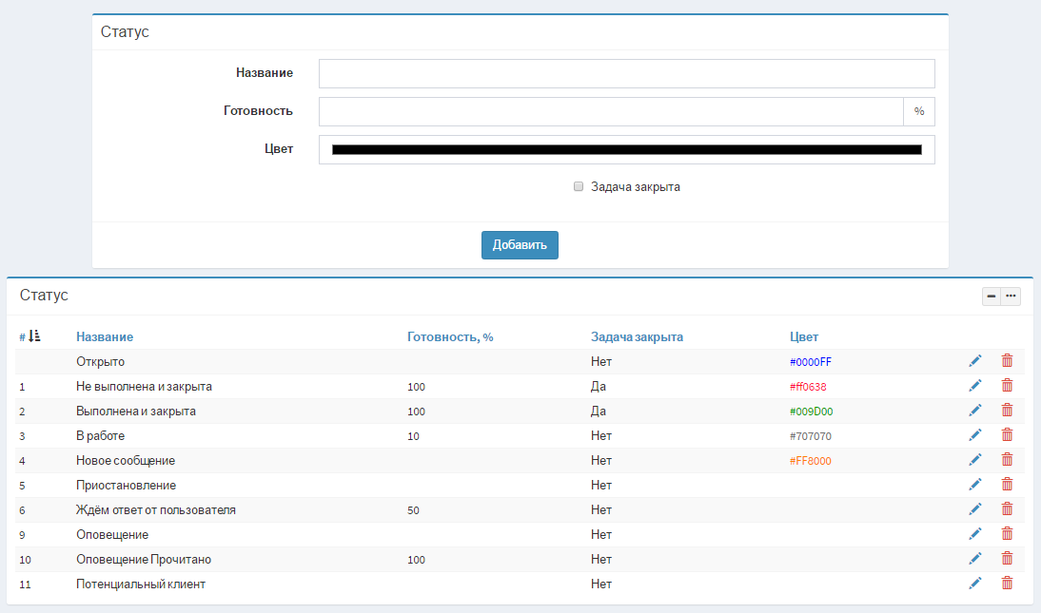Delete the Новое сообщение status

[x=1007, y=460]
